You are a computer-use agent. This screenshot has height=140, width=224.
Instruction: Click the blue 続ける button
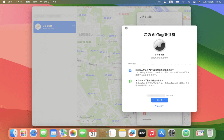[159, 100]
